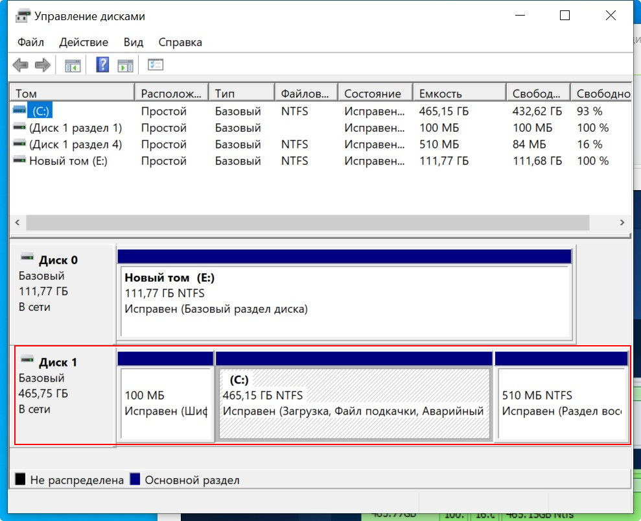Sort the list by the Состояние column header
Screen dimensions: 641x521
tap(372, 93)
